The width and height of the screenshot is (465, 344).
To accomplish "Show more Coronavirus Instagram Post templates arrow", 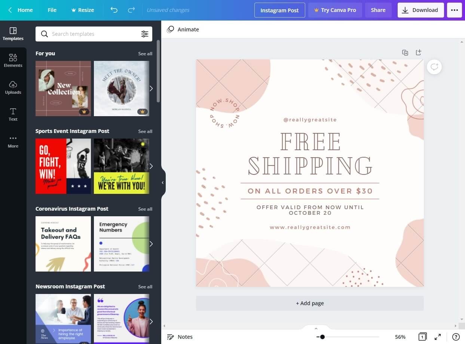I will pos(151,244).
